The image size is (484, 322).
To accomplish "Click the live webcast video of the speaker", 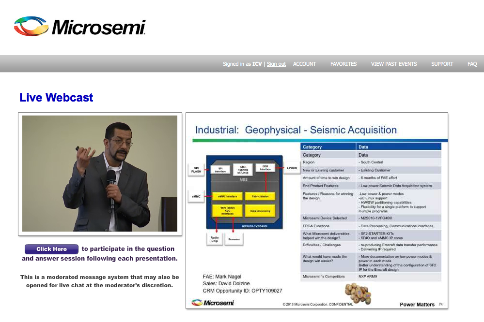I will click(100, 174).
